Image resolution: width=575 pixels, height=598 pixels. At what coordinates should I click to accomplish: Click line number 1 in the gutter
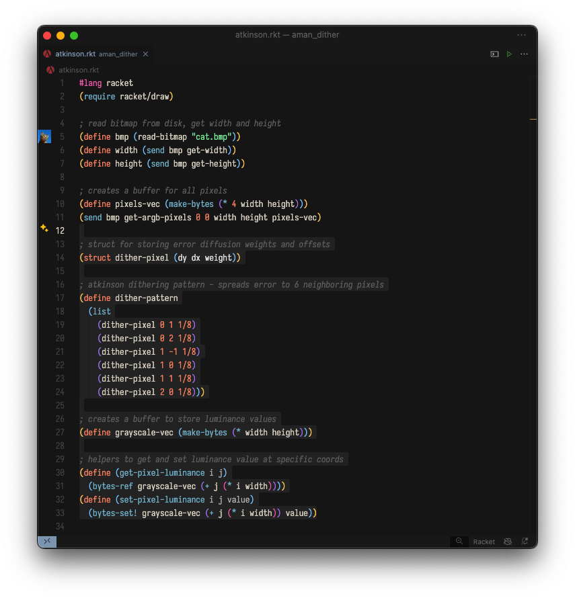point(63,83)
